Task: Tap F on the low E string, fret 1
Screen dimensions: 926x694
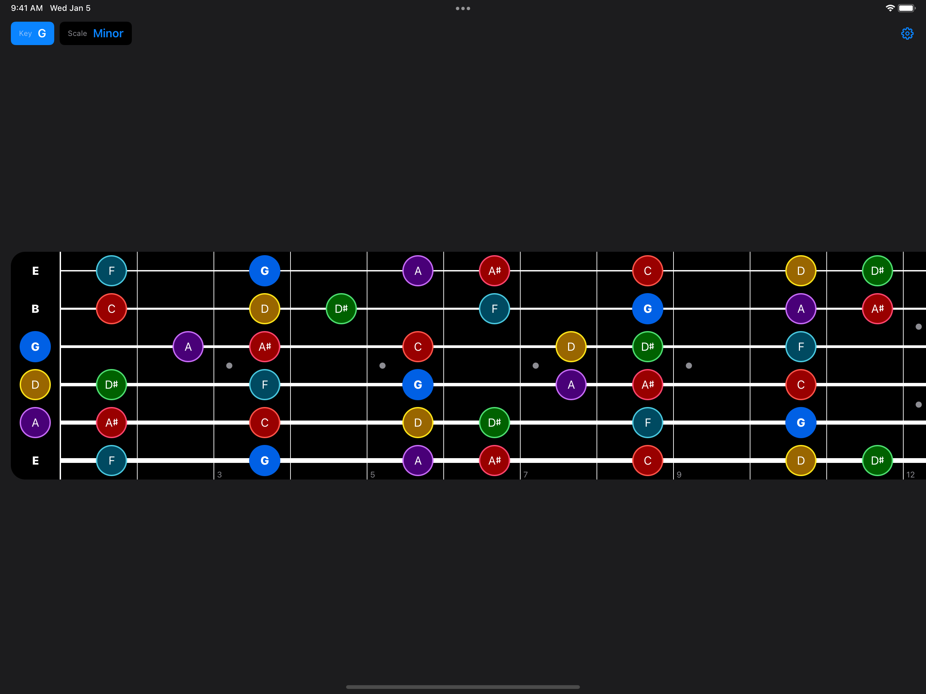Action: [x=112, y=461]
